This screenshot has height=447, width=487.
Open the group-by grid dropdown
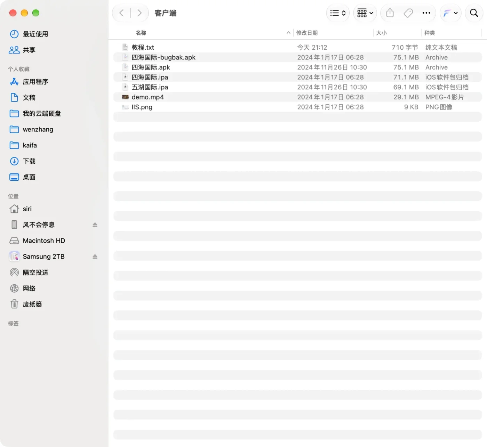point(365,13)
